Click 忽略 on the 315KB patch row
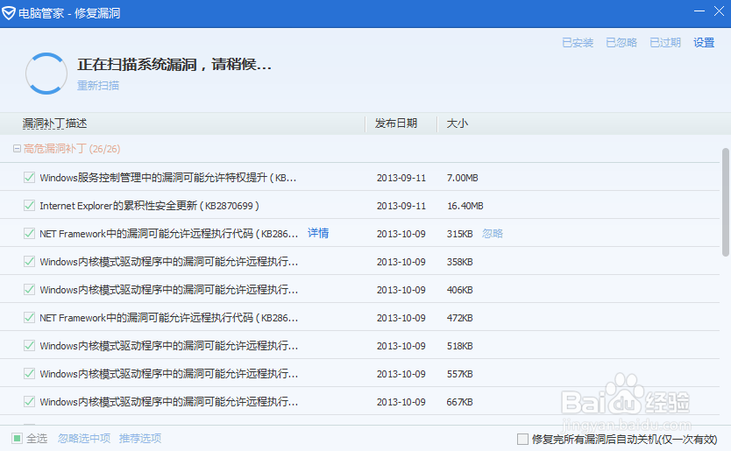Image resolution: width=731 pixels, height=451 pixels. (x=493, y=234)
